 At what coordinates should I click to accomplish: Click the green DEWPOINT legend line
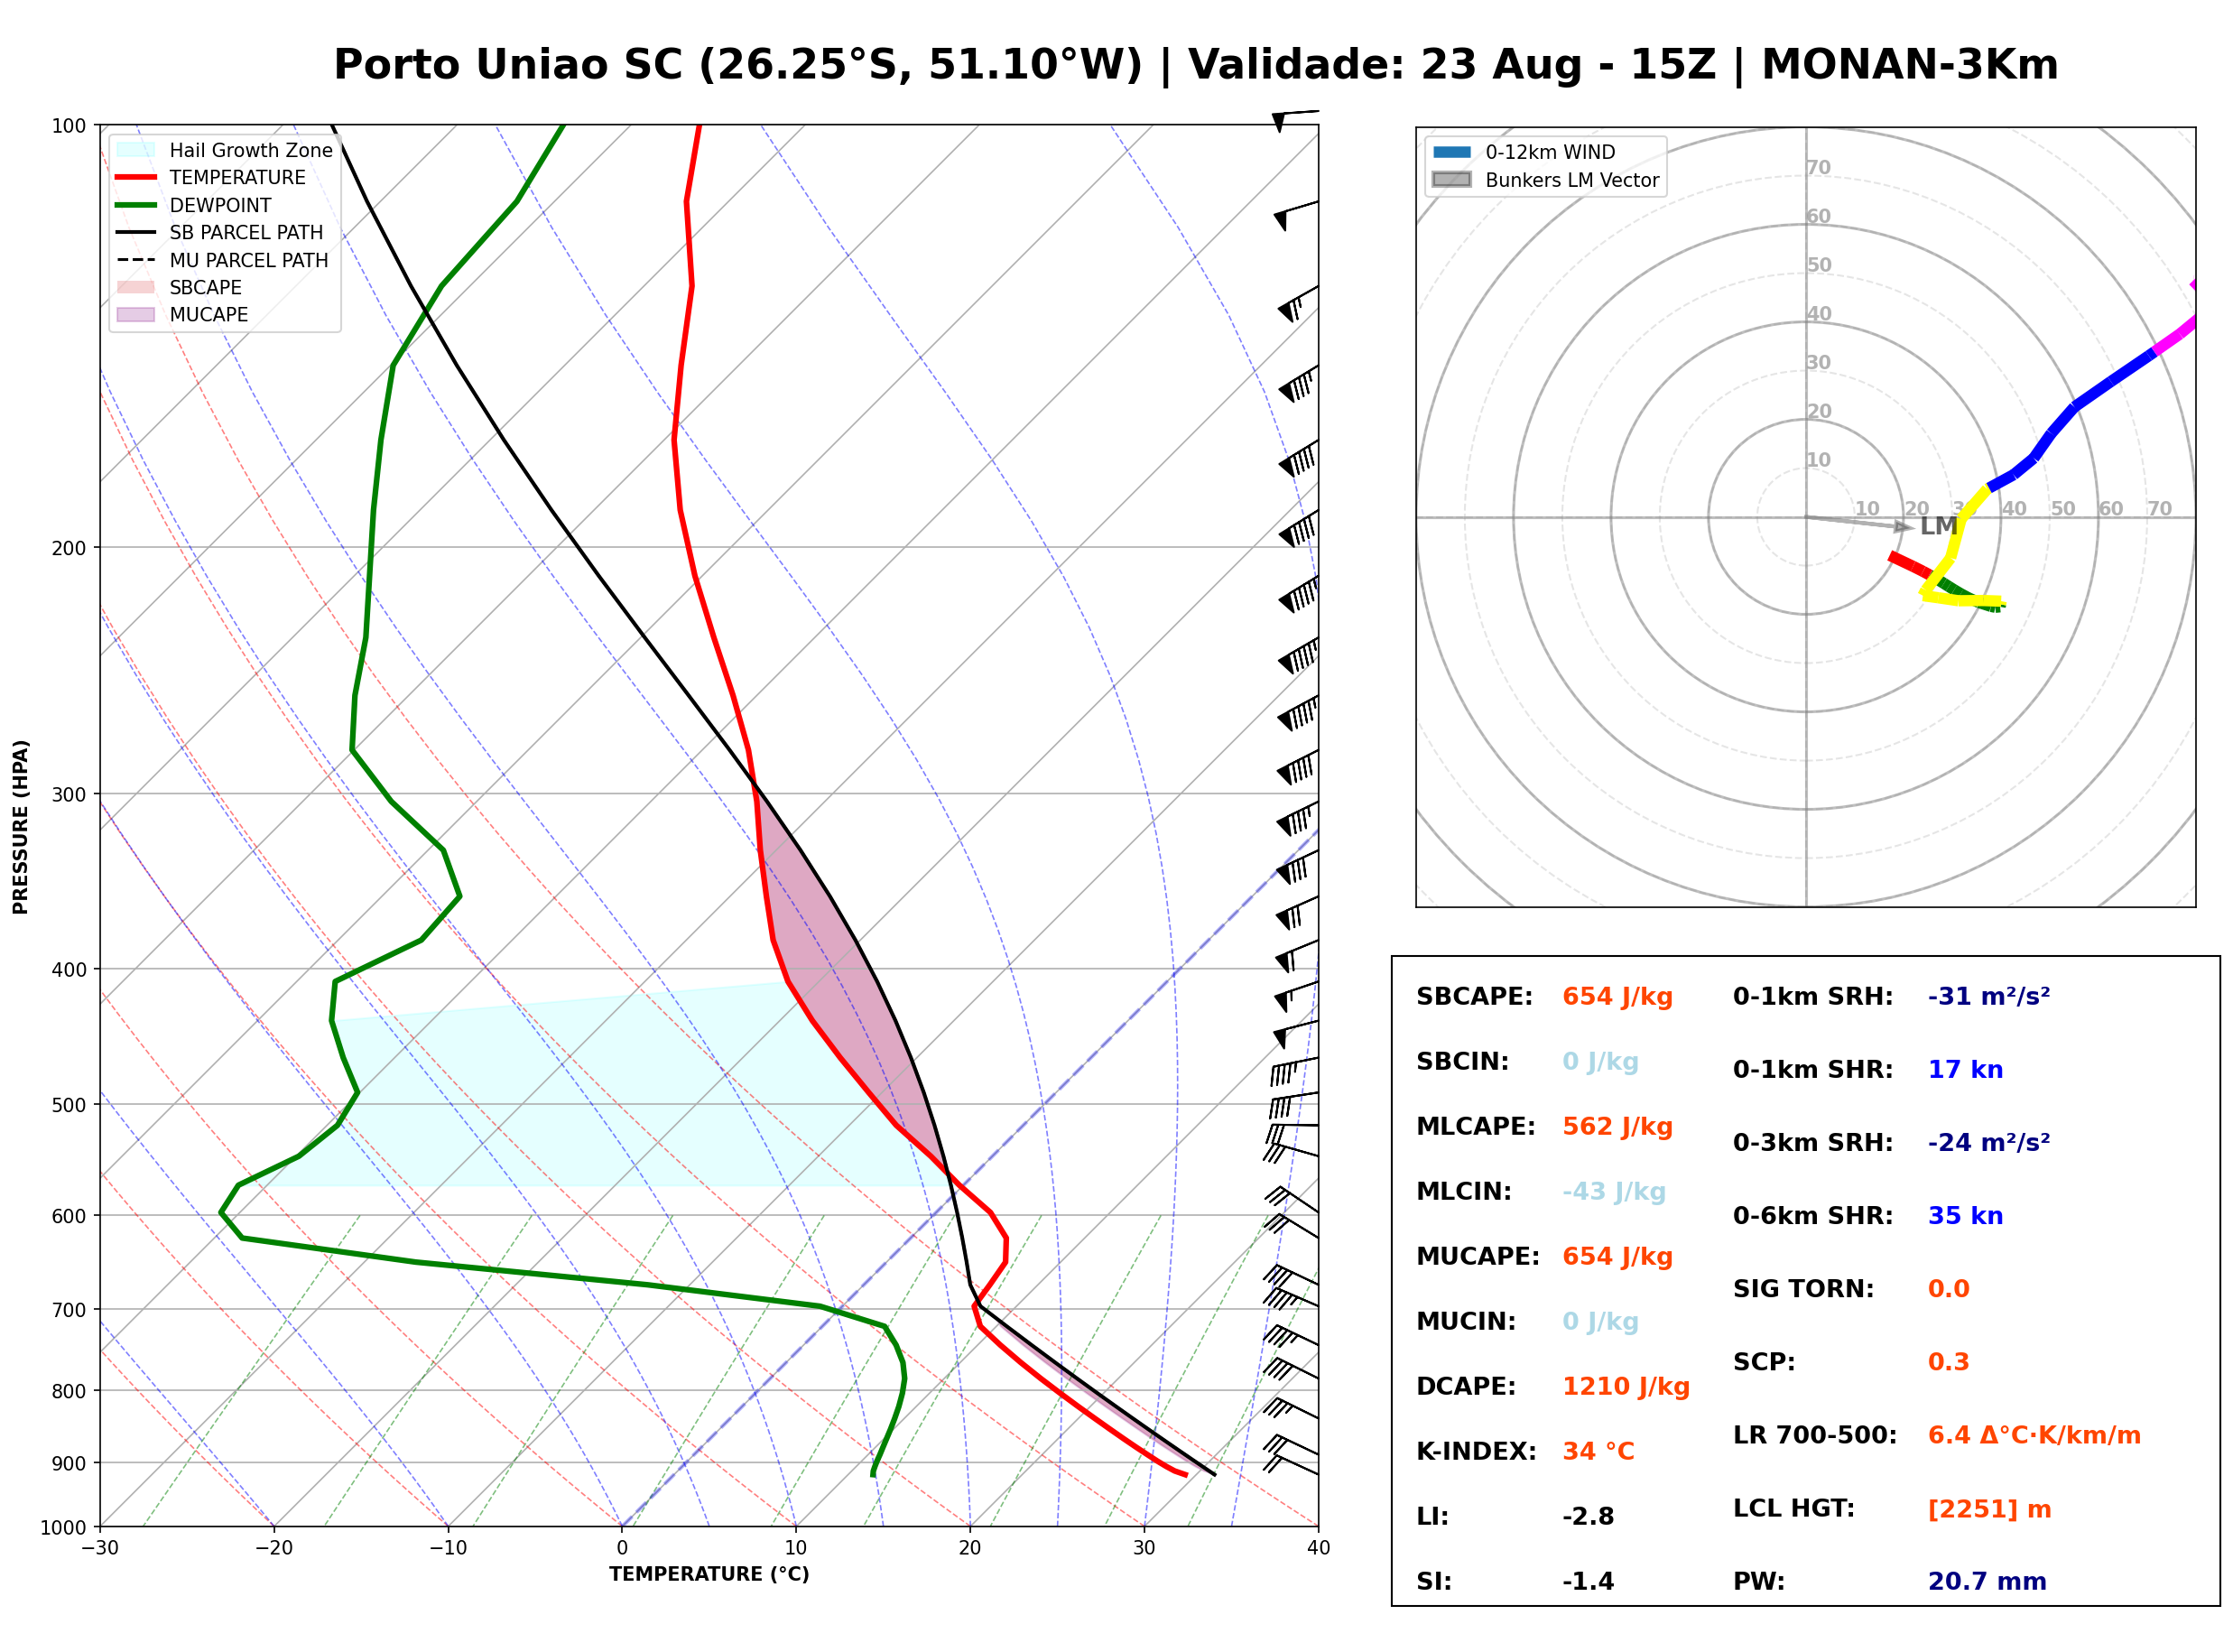[x=136, y=205]
